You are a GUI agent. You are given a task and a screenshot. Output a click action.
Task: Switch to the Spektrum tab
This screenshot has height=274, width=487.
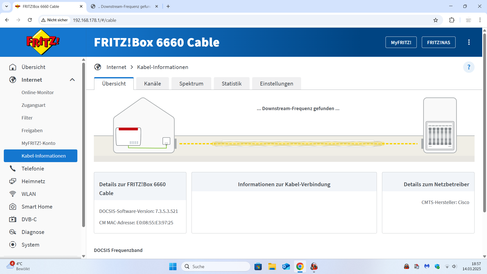tap(191, 84)
